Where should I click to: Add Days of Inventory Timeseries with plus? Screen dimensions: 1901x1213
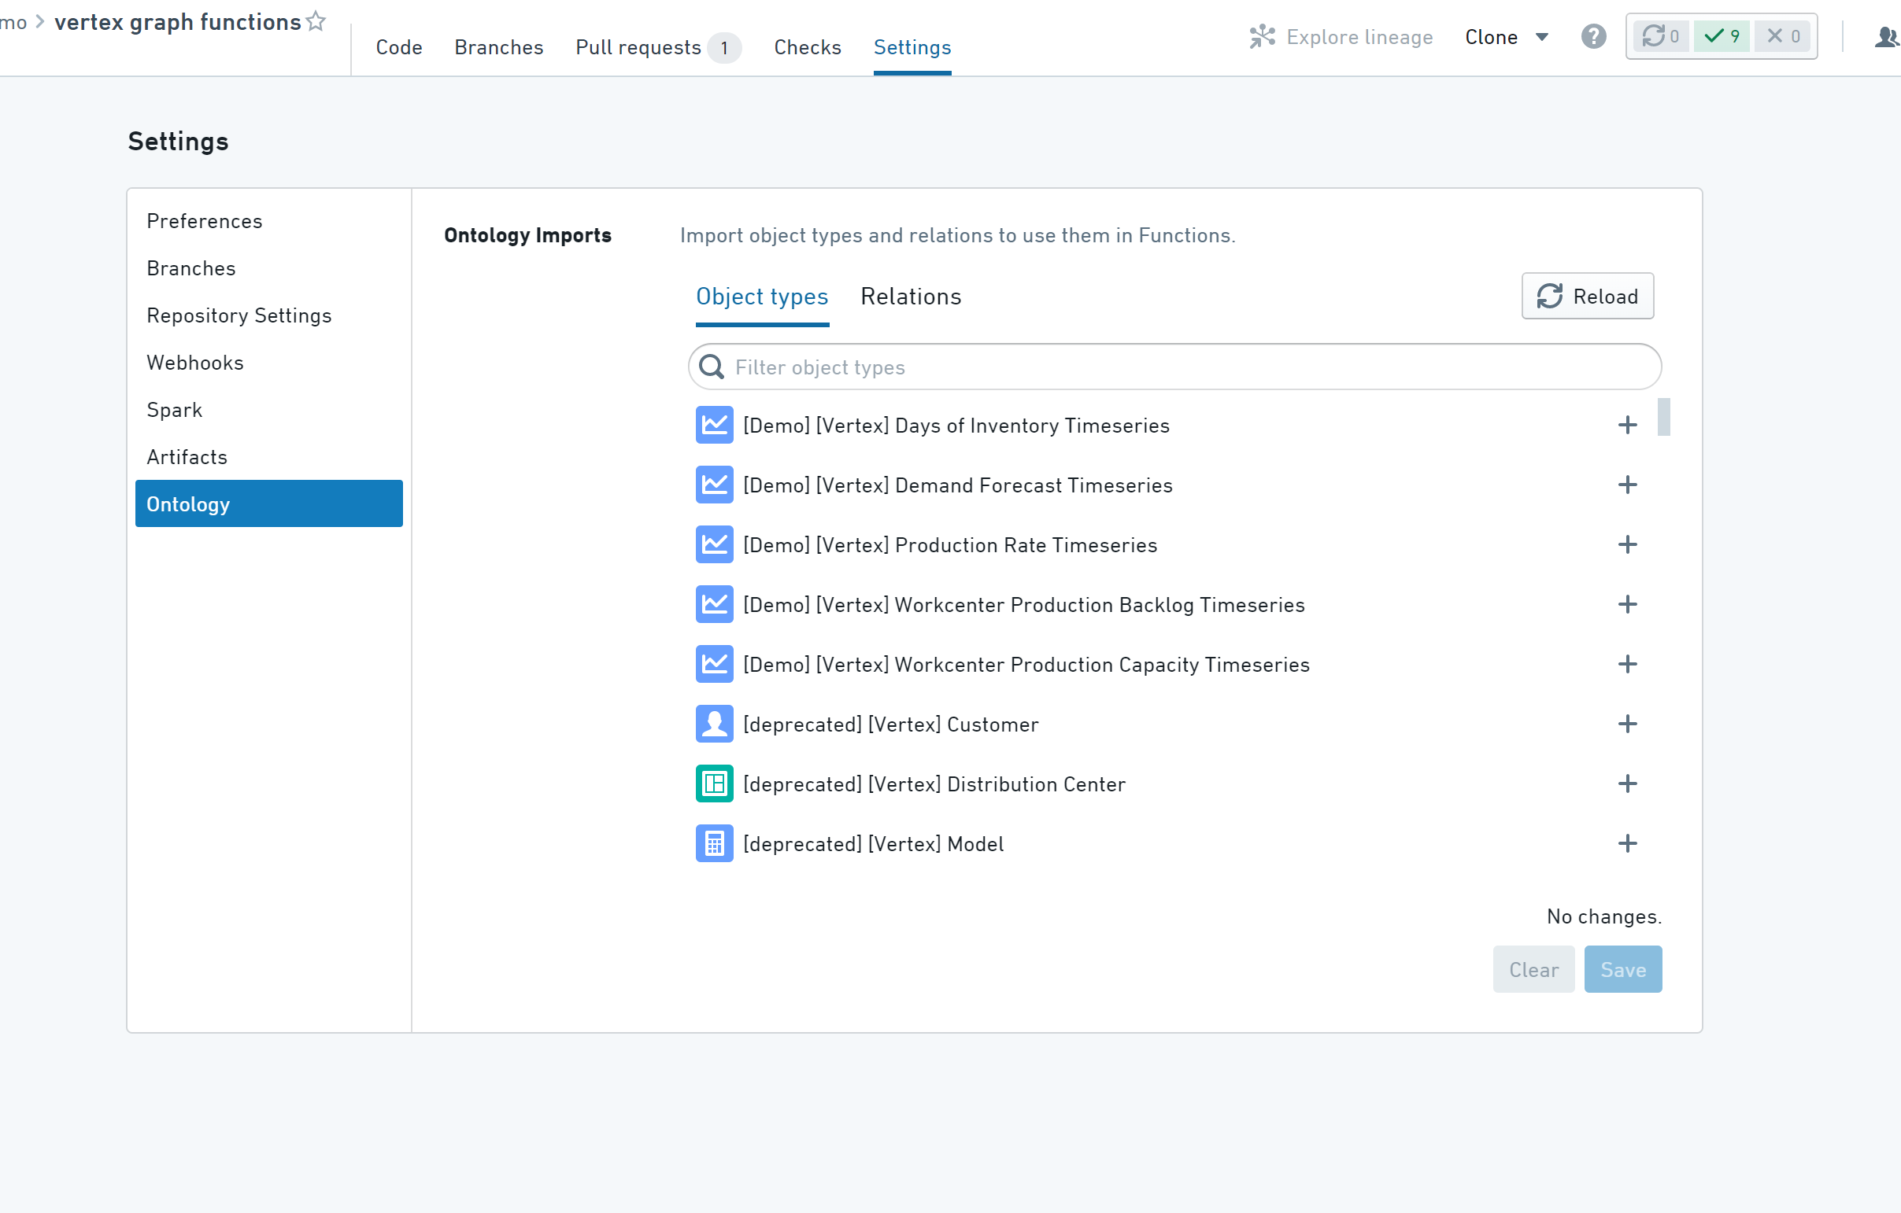(x=1627, y=425)
